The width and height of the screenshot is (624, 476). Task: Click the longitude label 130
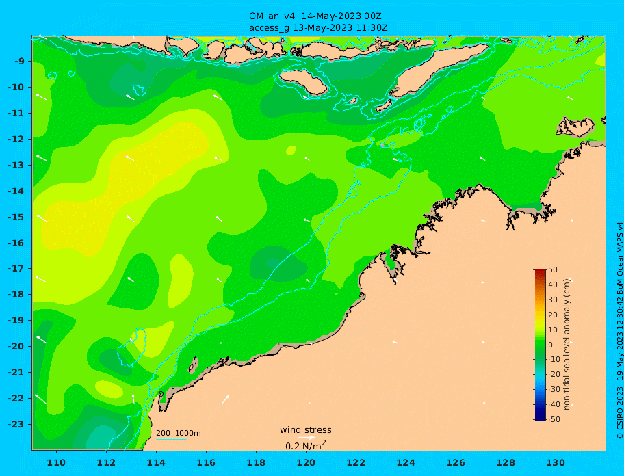[x=556, y=463]
